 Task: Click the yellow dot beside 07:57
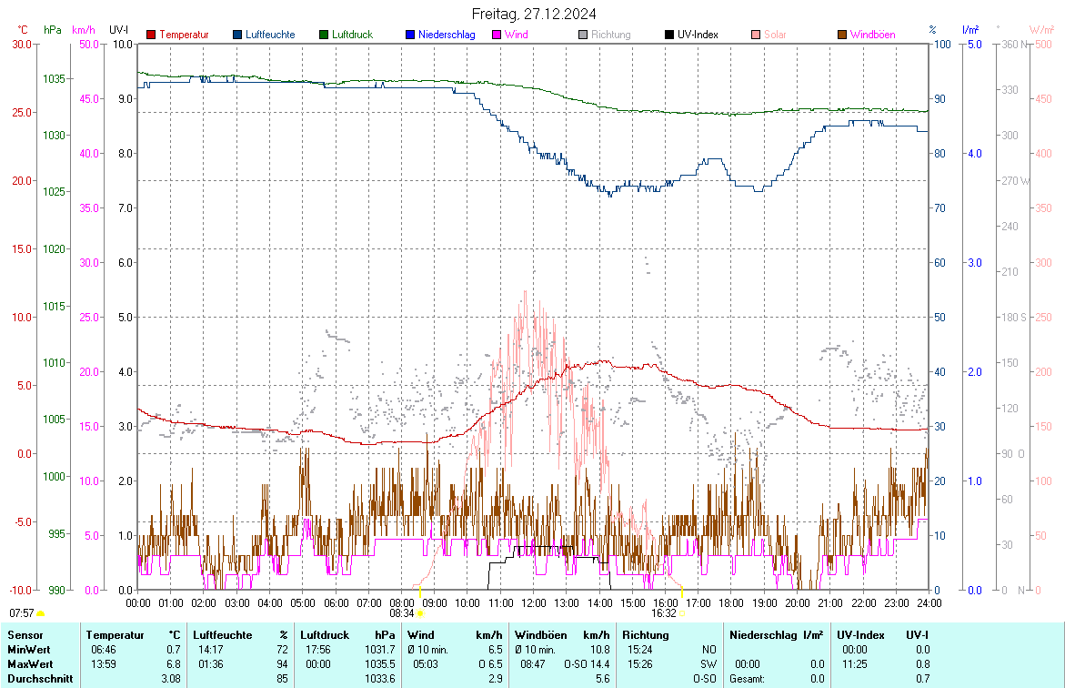pyautogui.click(x=40, y=614)
